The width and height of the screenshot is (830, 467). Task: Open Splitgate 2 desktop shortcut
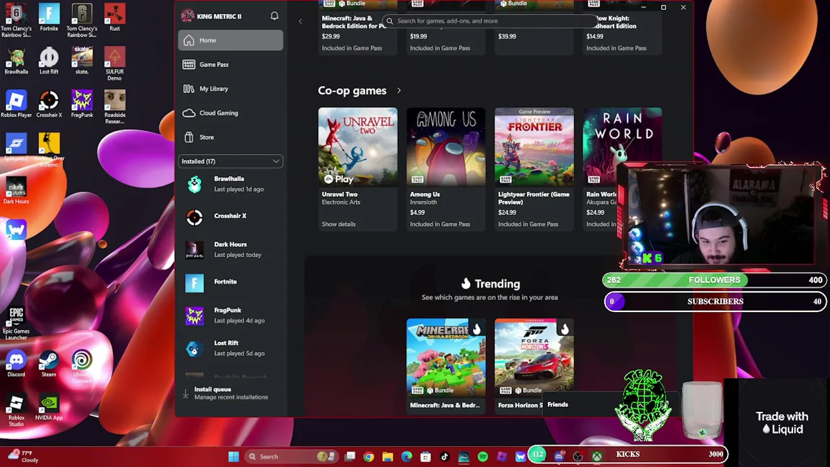coord(16,147)
